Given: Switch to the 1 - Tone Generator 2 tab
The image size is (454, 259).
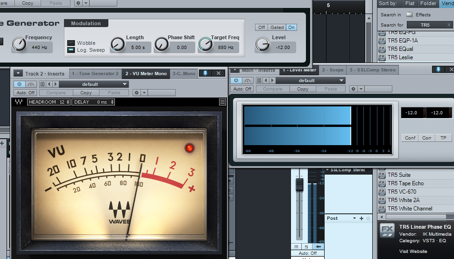Looking at the screenshot, I should click(x=95, y=73).
